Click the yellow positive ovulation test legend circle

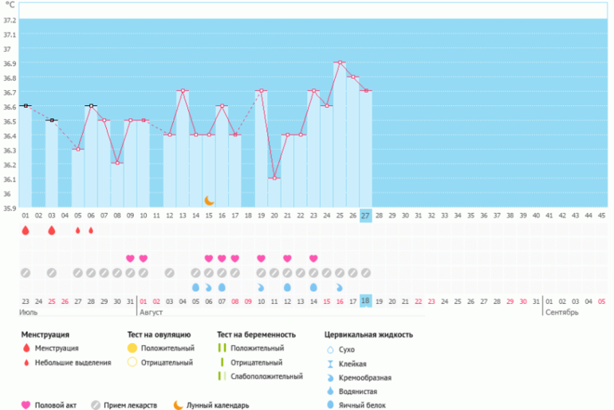click(x=132, y=349)
